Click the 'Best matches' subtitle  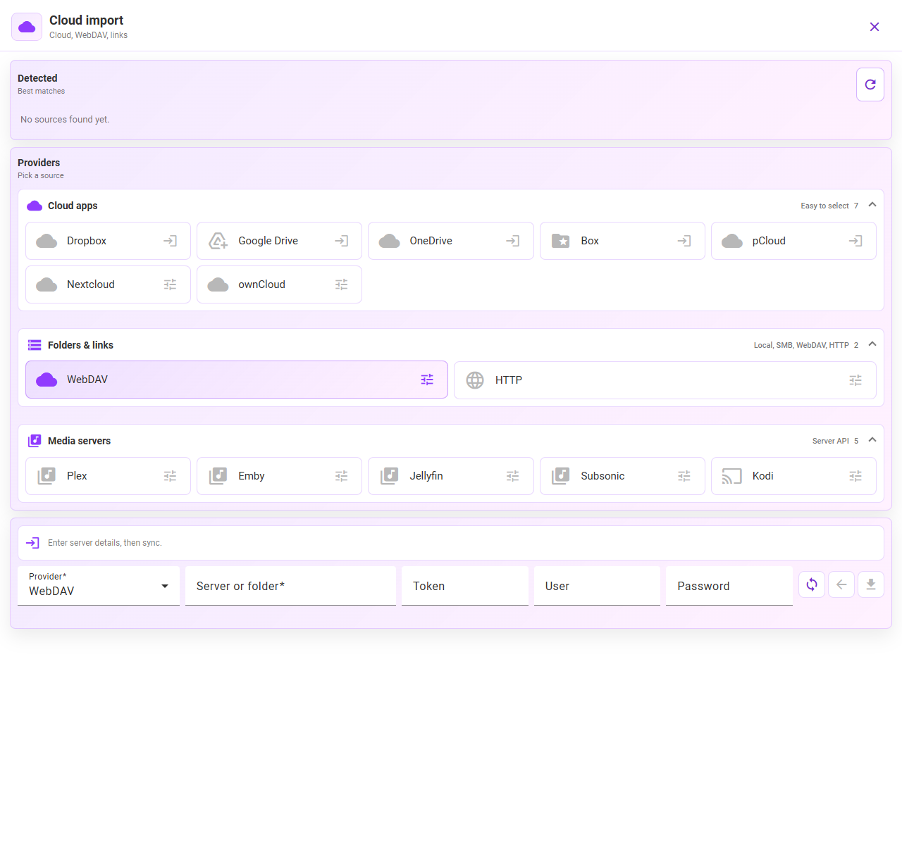pos(41,91)
